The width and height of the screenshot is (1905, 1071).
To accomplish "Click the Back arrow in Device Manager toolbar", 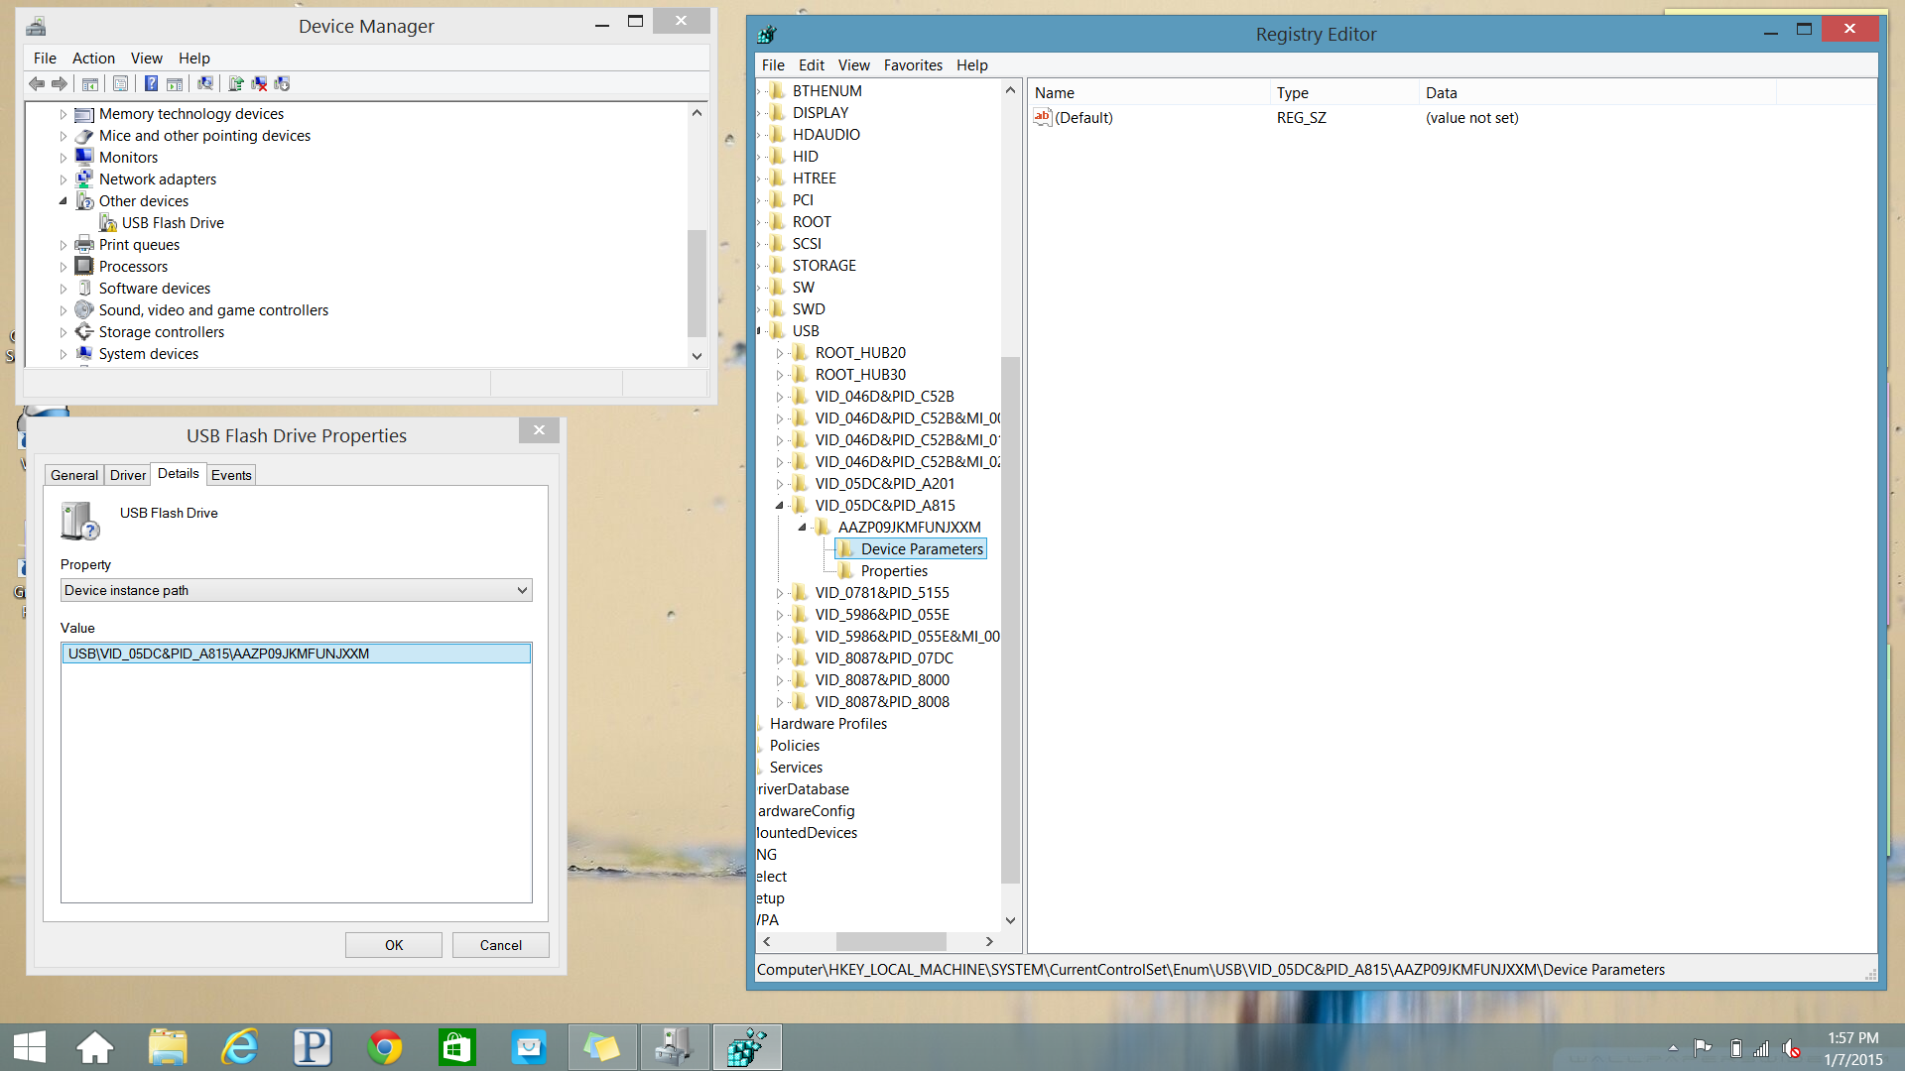I will (37, 84).
